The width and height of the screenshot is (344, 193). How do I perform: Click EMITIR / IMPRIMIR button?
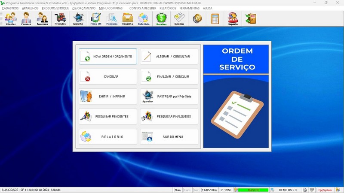point(108,96)
